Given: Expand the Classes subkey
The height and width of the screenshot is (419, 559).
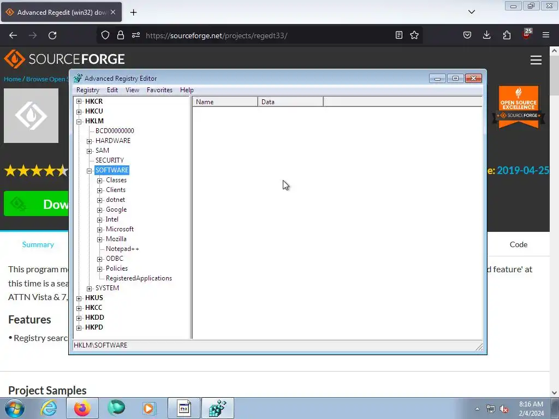Looking at the screenshot, I should pos(99,181).
